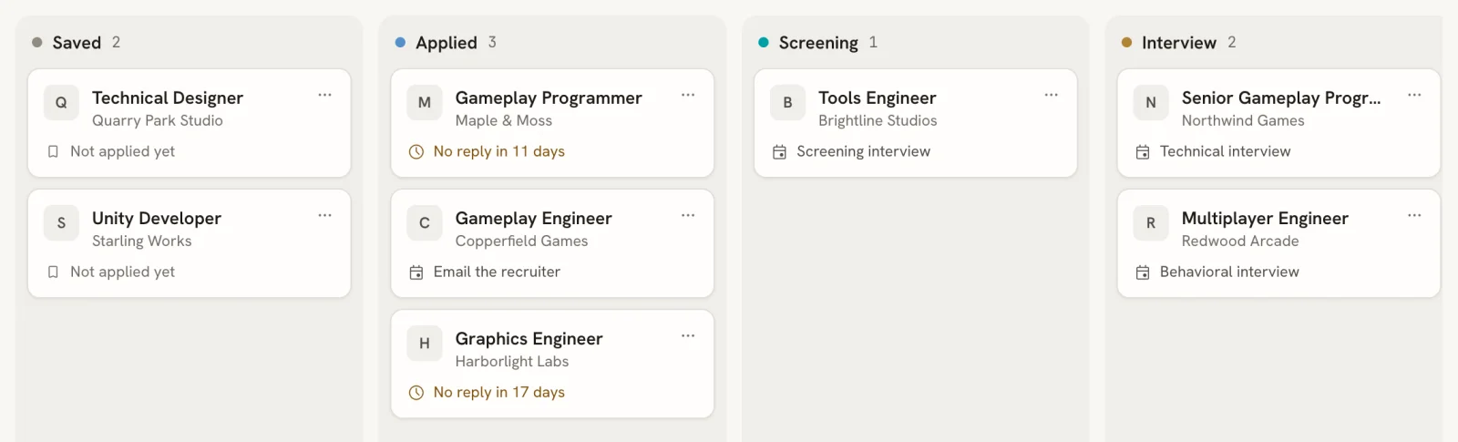Screen dimensions: 1458x442
Task: Click the B avatar for Brightline Studios
Action: [x=787, y=103]
